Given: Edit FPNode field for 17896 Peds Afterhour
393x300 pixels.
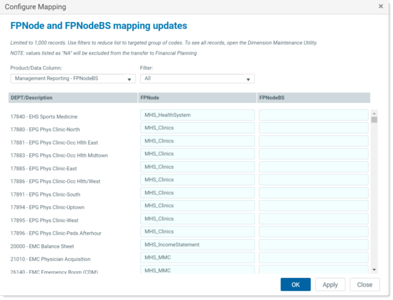Looking at the screenshot, I should click(197, 232).
